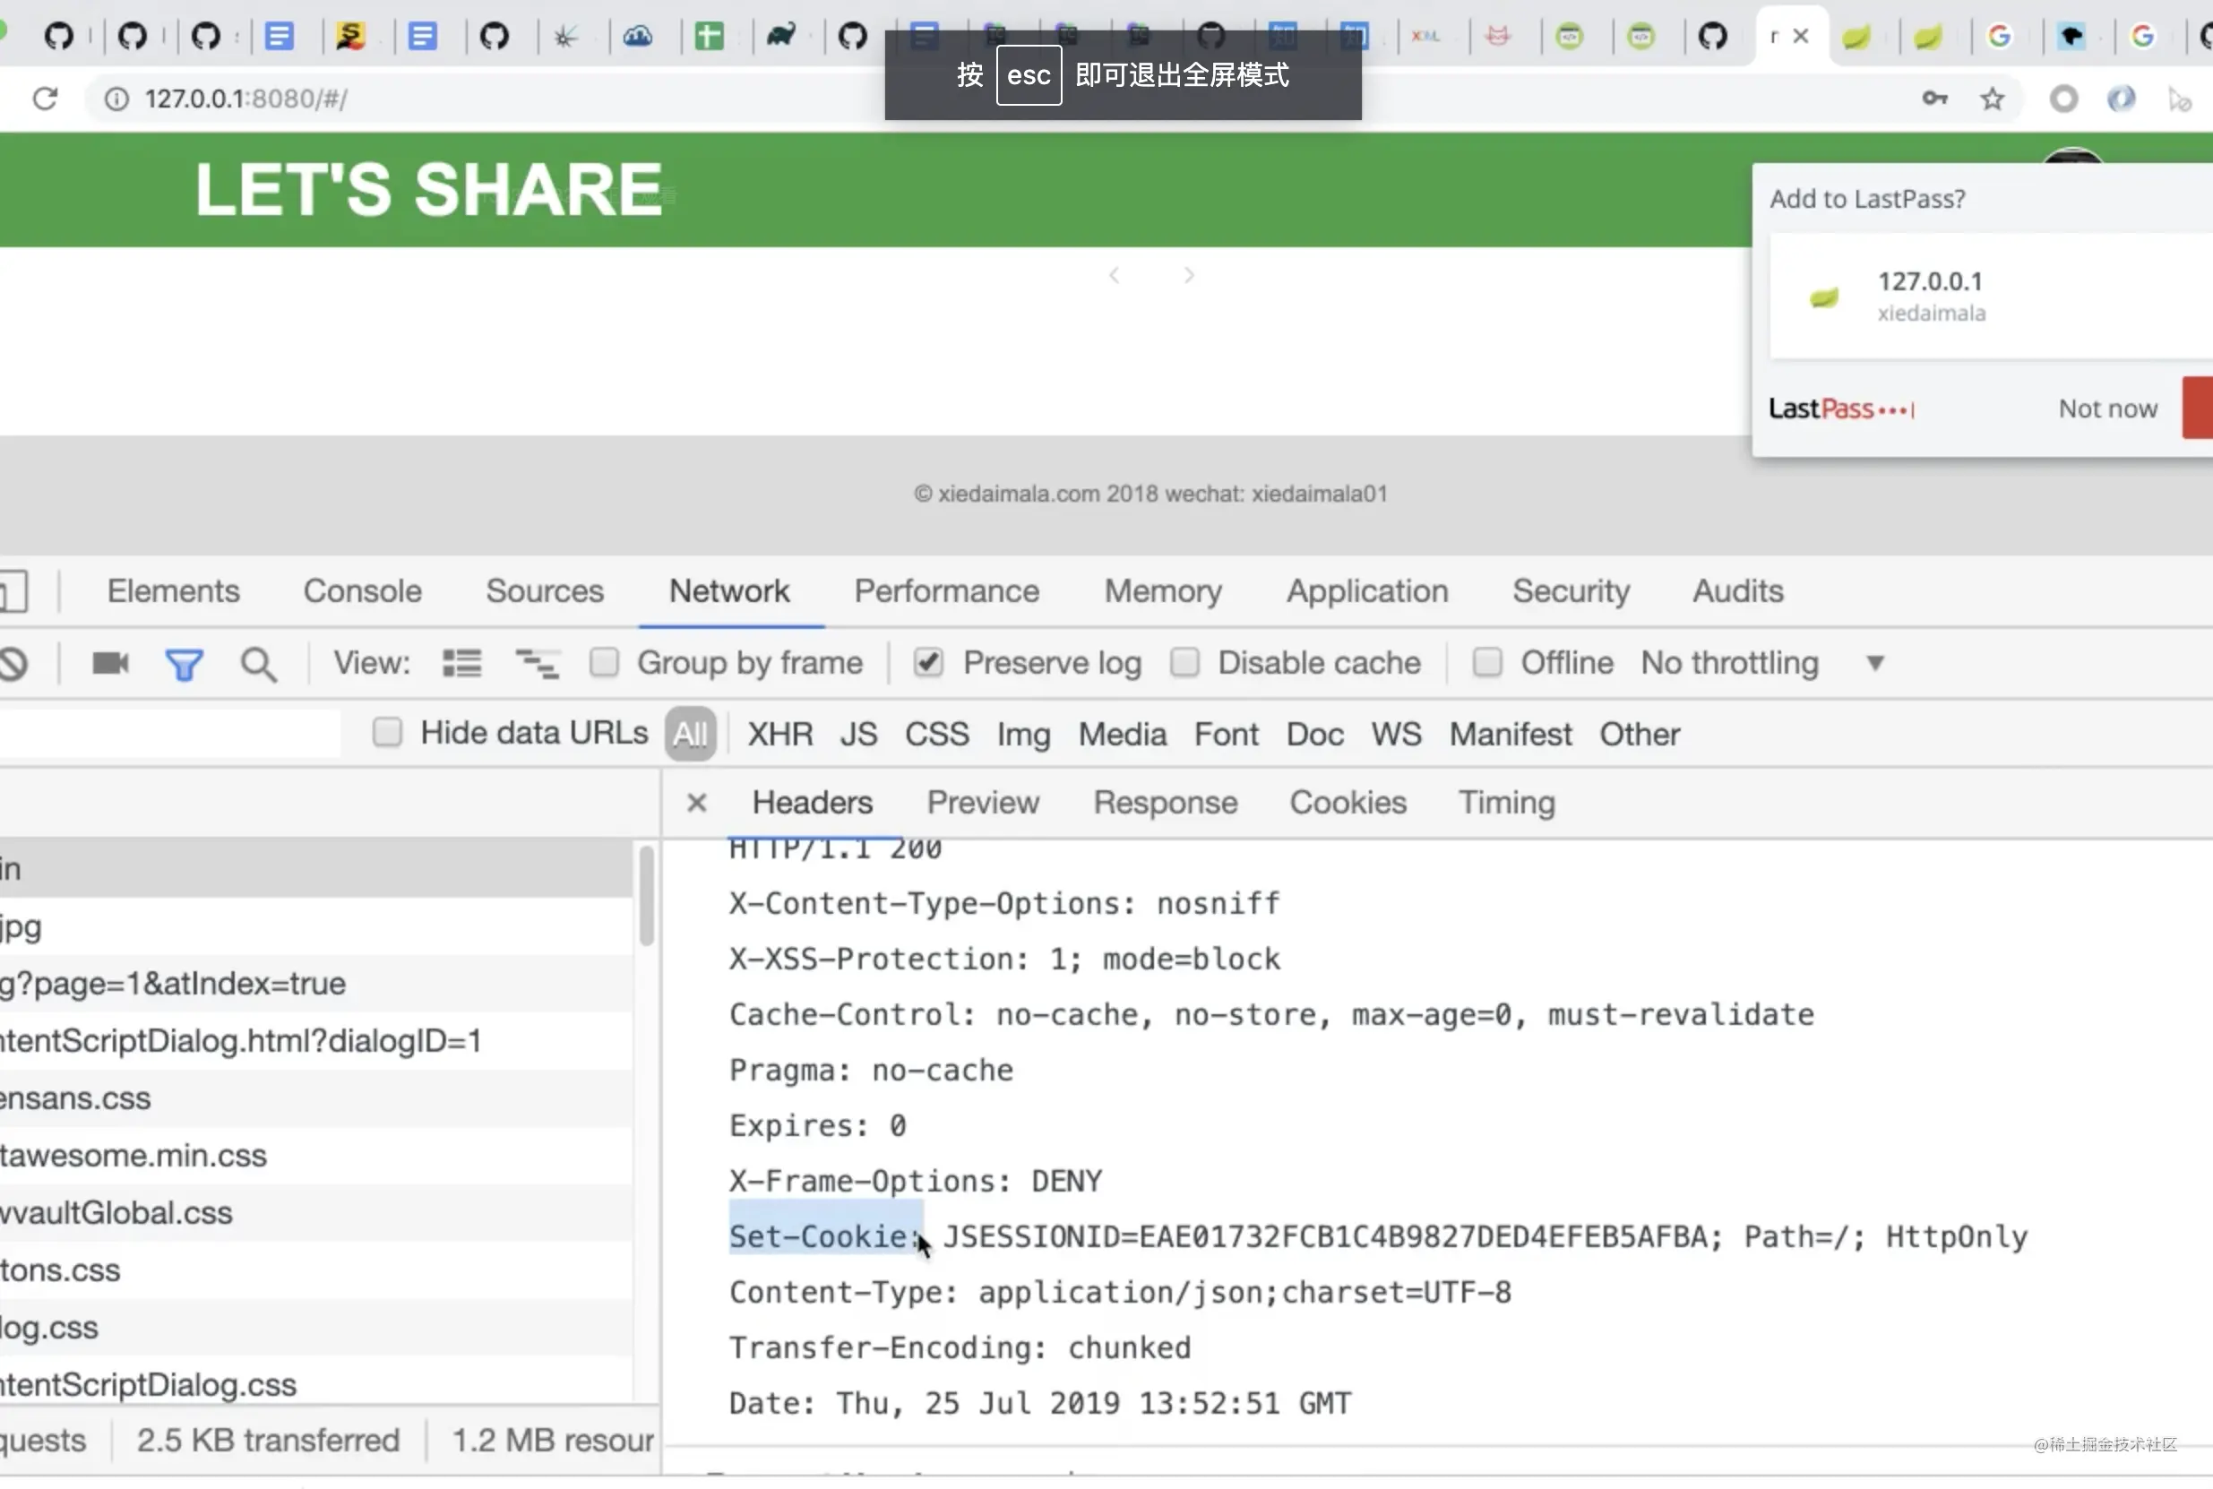Show the overview waterfall view icon
Screen dimensions: 2213x1489
tap(537, 663)
